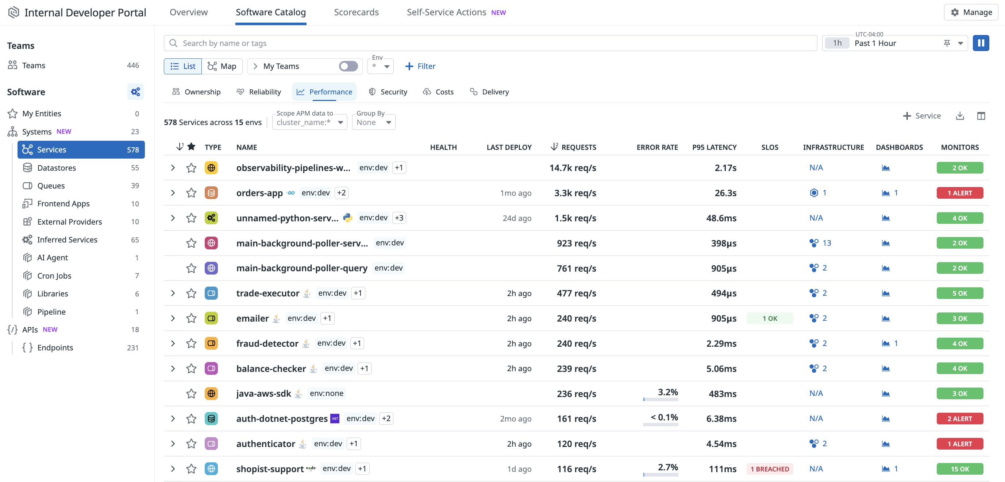Click the orders-app Kubernetes infrastructure icon
Image resolution: width=1005 pixels, height=482 pixels.
tap(813, 193)
